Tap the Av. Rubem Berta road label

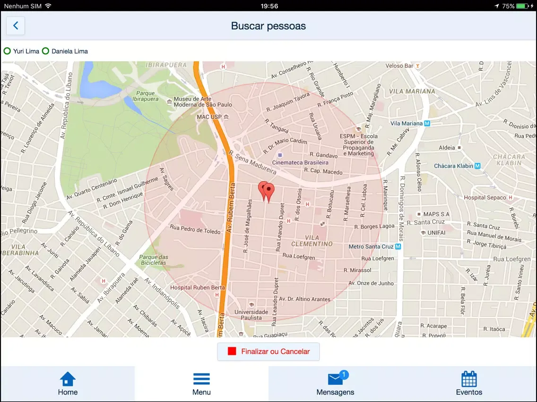(231, 208)
